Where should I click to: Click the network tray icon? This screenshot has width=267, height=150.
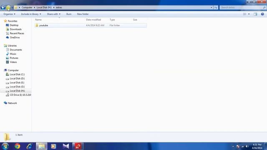click(x=242, y=146)
